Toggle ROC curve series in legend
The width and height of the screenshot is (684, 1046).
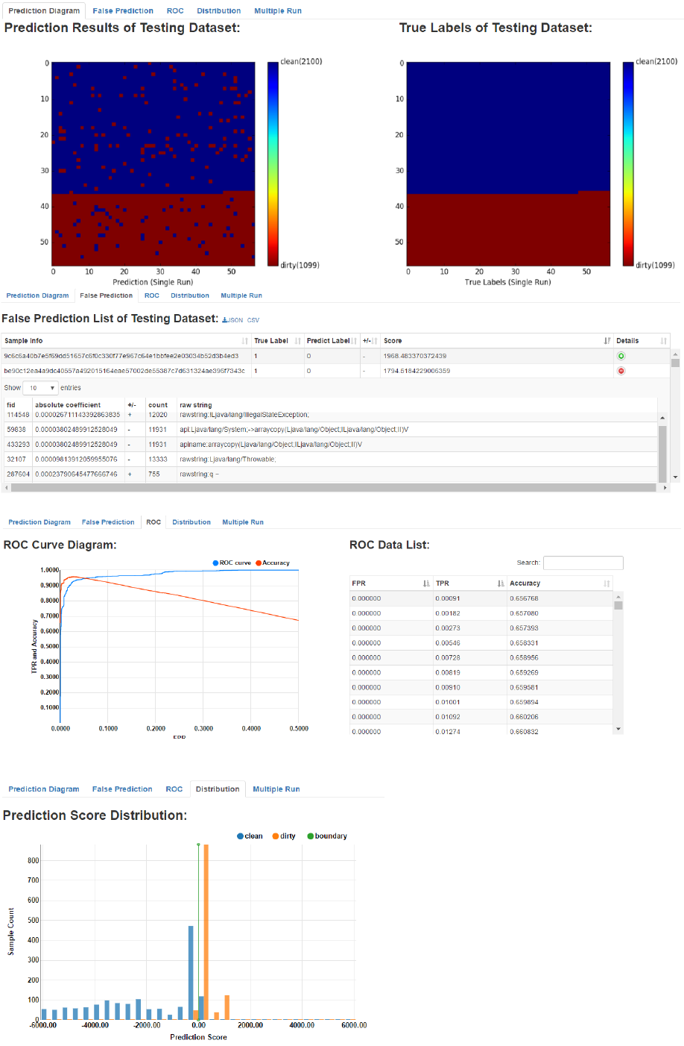click(232, 563)
